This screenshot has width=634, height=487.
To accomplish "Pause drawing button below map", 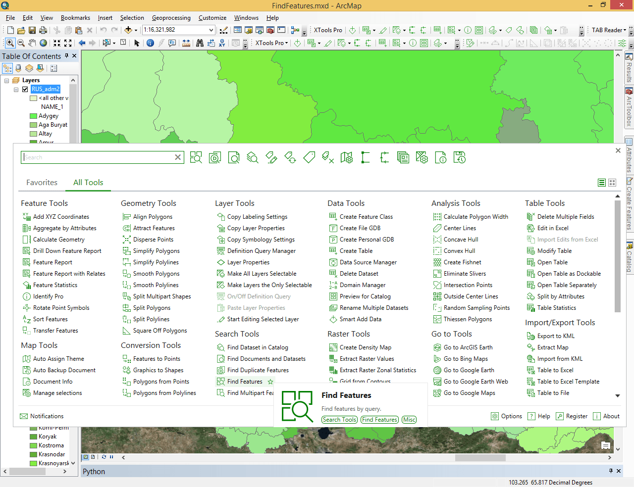I will (x=111, y=457).
